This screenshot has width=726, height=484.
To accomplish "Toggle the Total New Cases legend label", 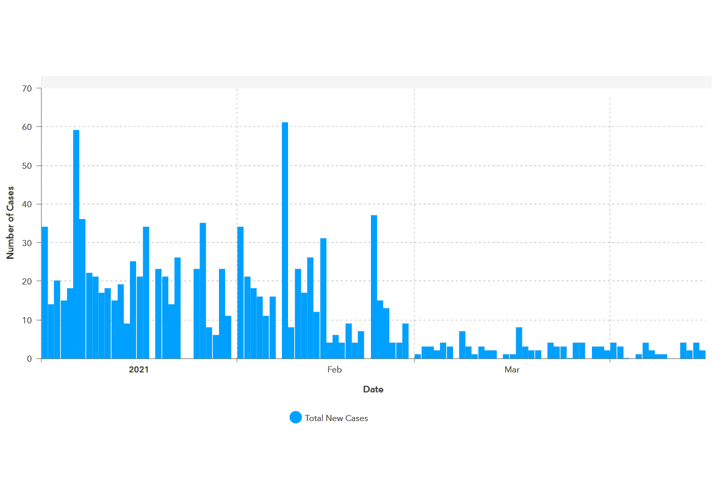I will [336, 418].
